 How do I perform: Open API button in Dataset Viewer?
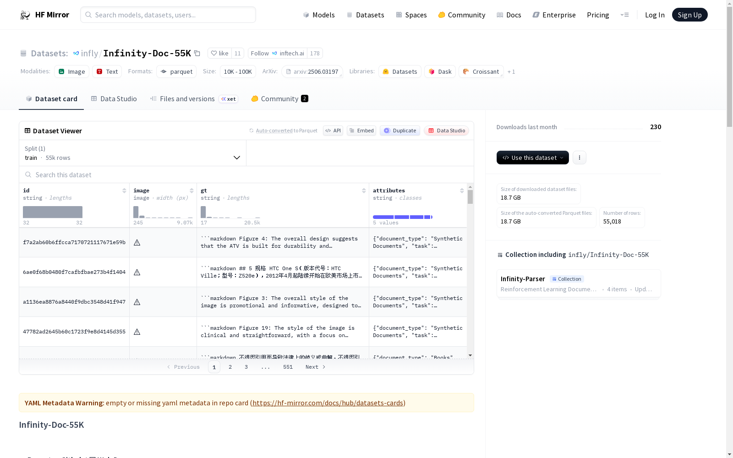click(x=333, y=131)
